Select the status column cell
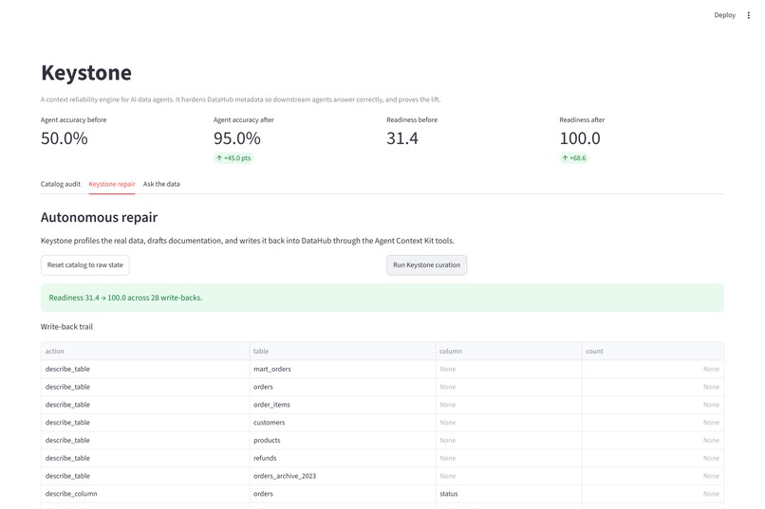 point(509,494)
